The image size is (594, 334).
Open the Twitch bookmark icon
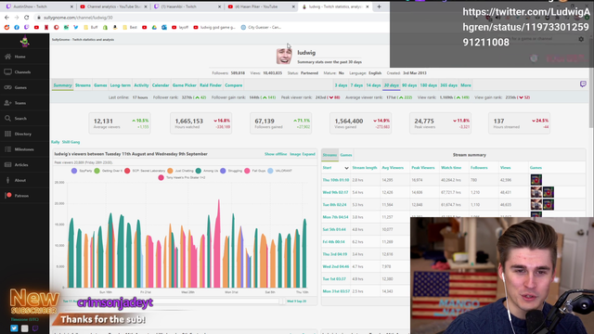27,27
